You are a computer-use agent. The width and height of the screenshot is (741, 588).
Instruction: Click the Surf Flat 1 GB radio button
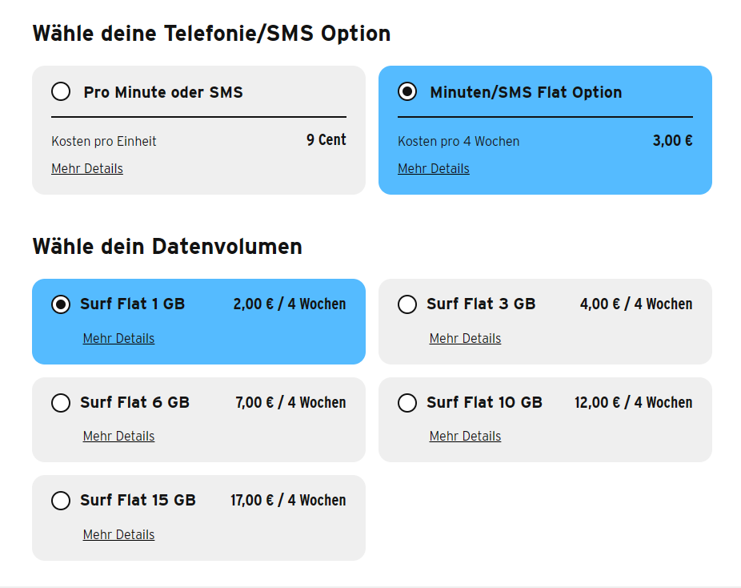(61, 304)
